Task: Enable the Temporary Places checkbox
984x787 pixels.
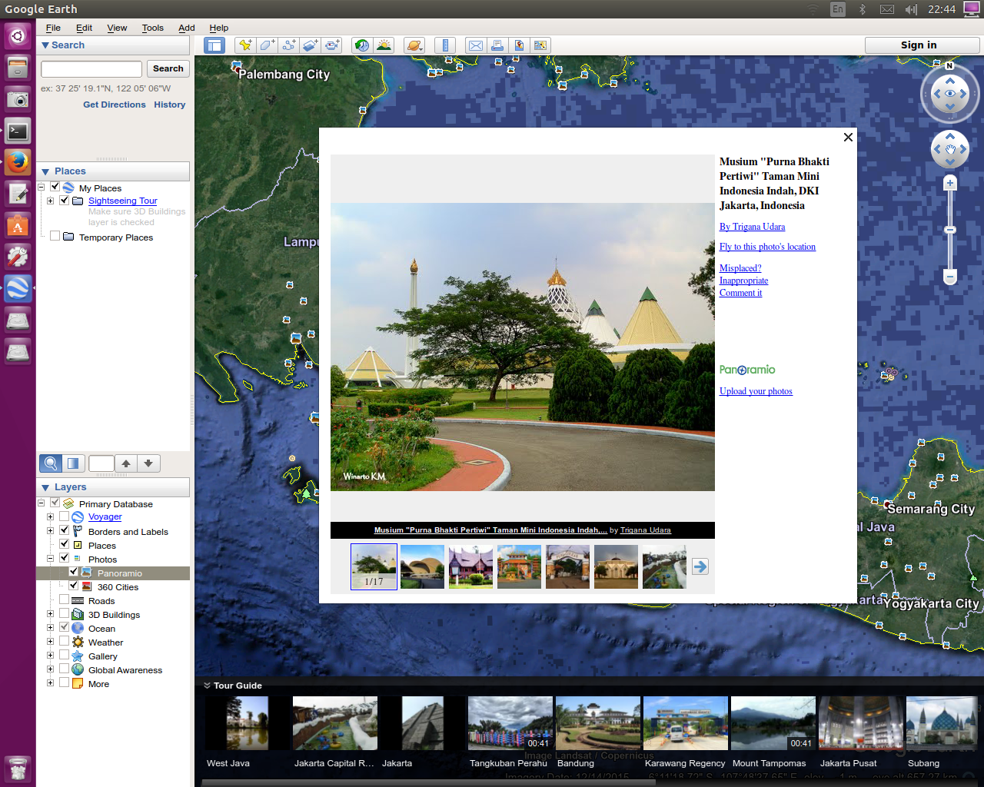Action: point(55,236)
